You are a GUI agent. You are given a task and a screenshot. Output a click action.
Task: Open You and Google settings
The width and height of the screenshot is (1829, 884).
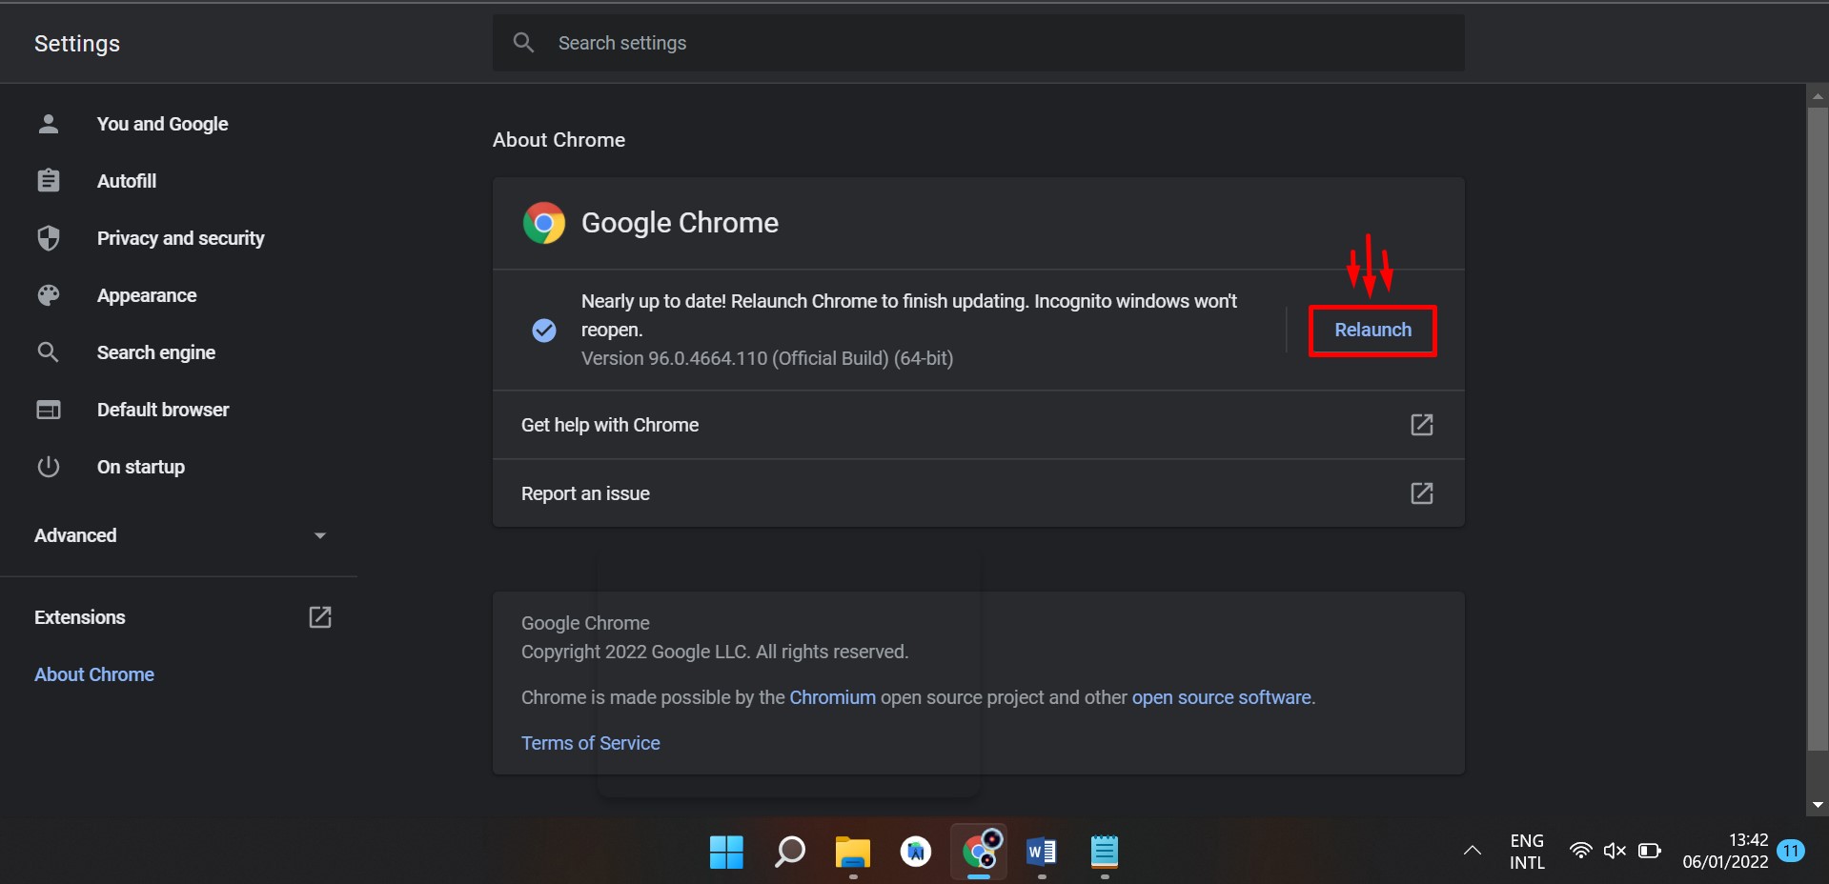point(162,124)
